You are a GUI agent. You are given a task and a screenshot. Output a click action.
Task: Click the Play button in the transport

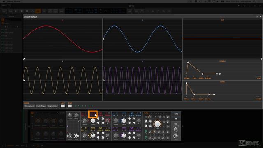(16, 11)
